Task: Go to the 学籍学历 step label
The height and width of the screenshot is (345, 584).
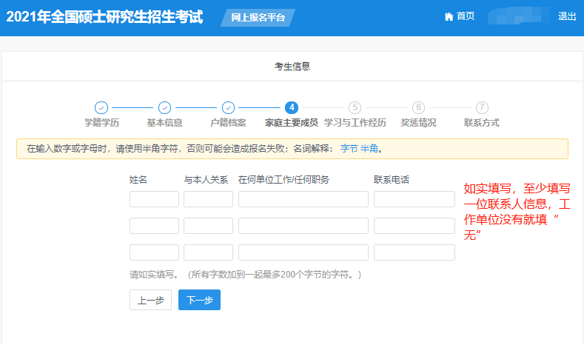Action: [101, 123]
